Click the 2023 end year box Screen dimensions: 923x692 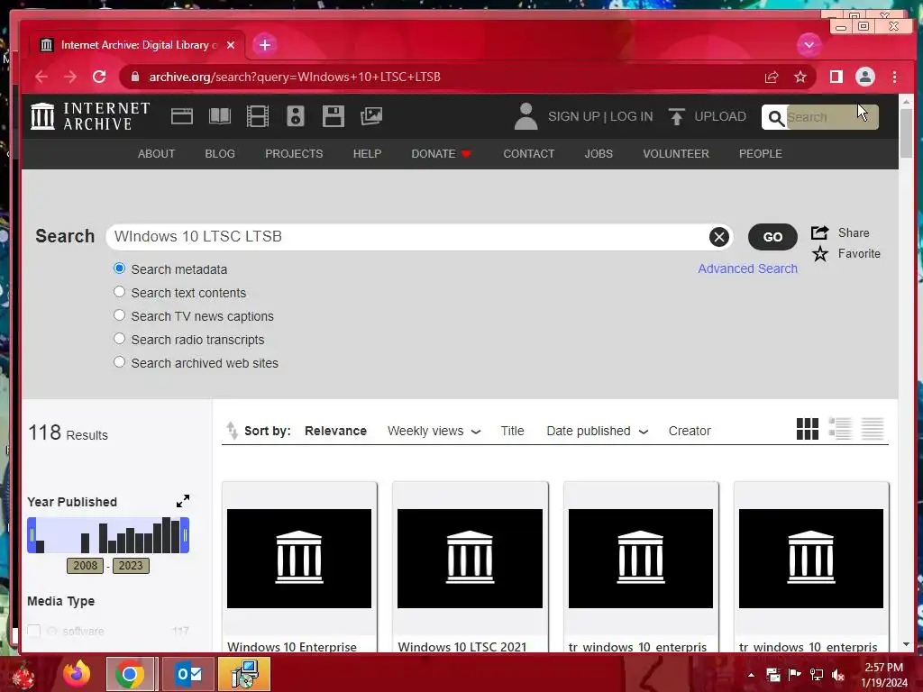coord(131,566)
